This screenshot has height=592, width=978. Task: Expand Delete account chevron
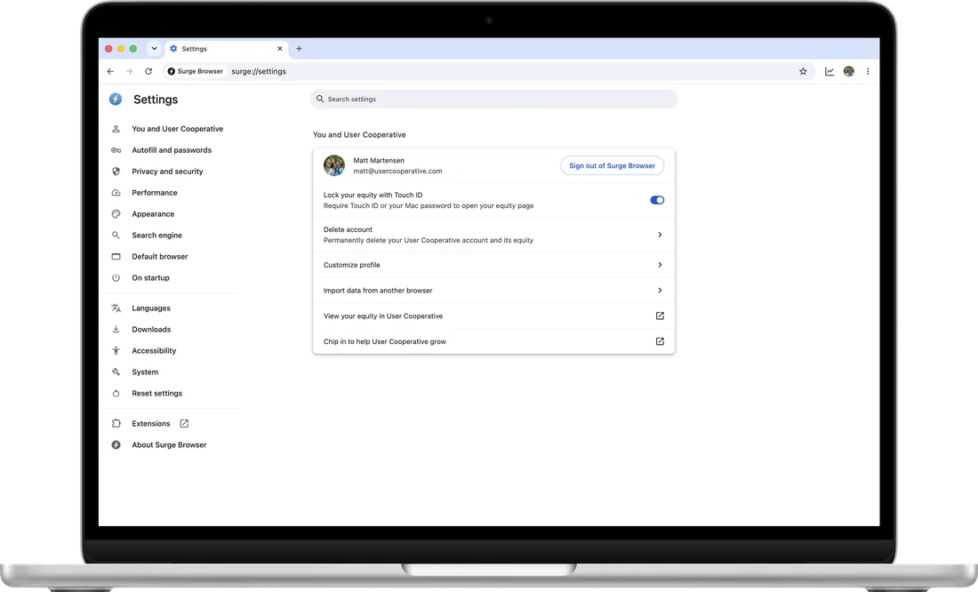660,235
